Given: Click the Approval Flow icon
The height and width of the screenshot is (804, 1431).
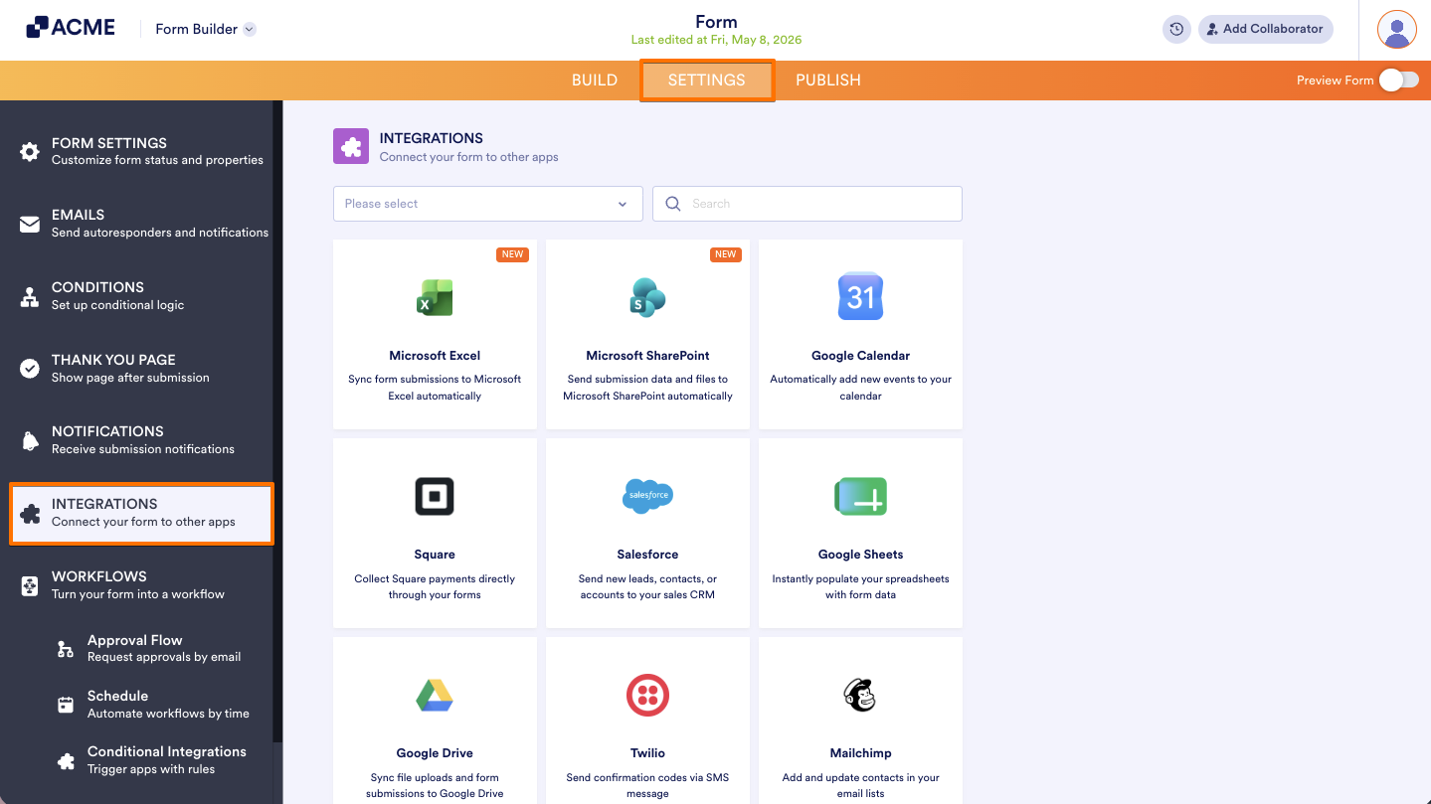Looking at the screenshot, I should pos(66,649).
